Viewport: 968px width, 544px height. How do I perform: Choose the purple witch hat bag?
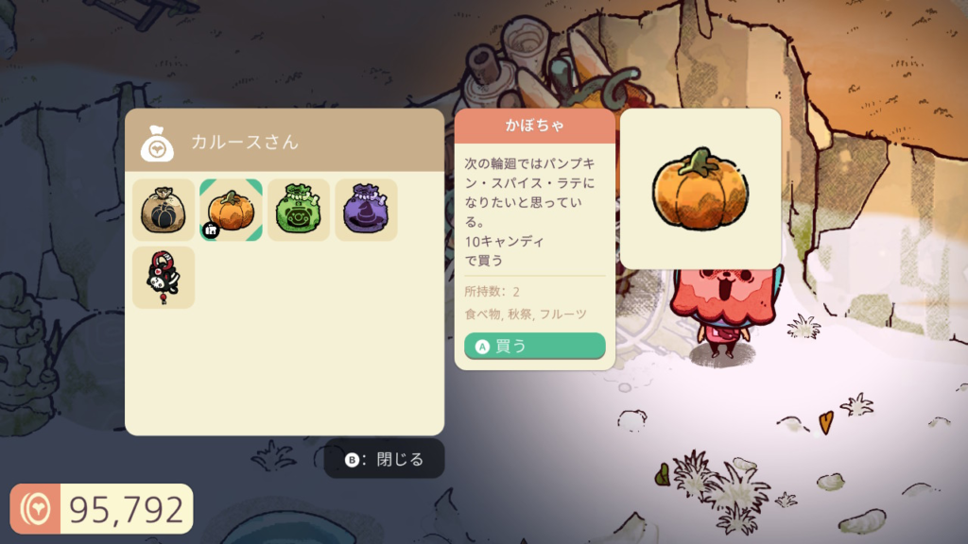[366, 210]
